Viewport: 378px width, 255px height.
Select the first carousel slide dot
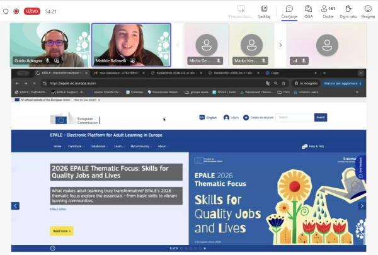tap(181, 248)
